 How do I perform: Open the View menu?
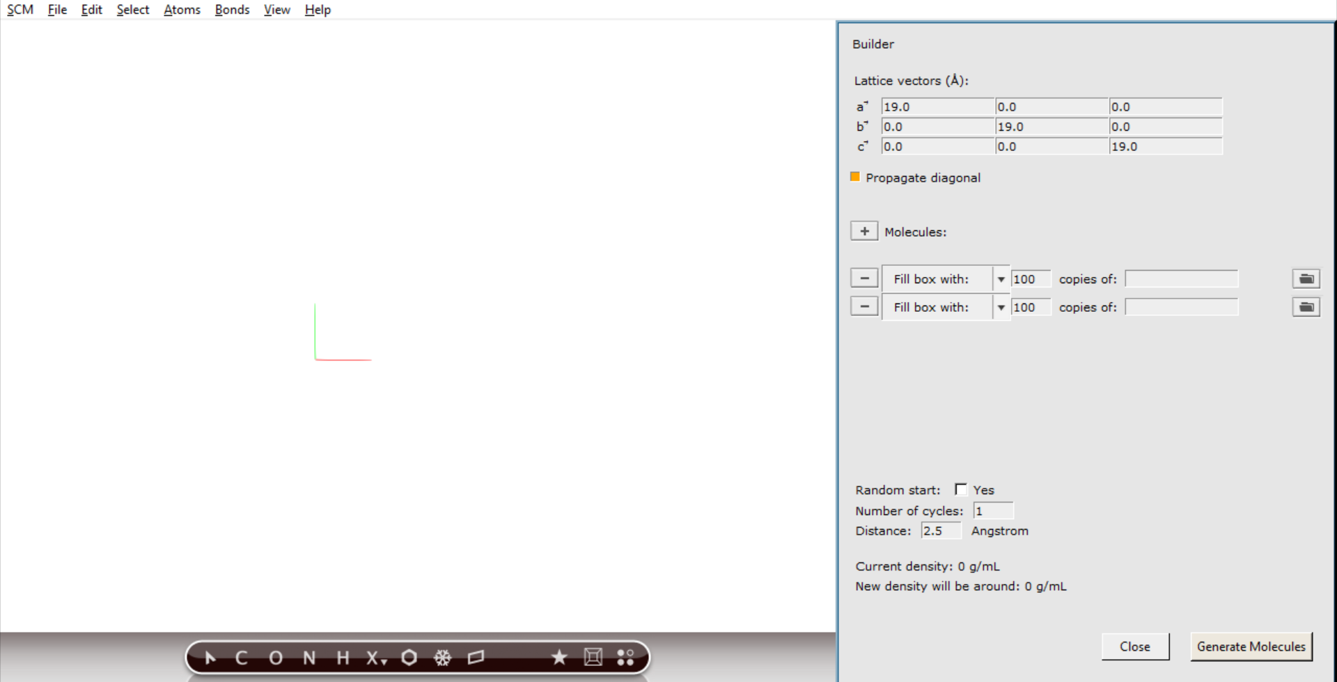(276, 10)
